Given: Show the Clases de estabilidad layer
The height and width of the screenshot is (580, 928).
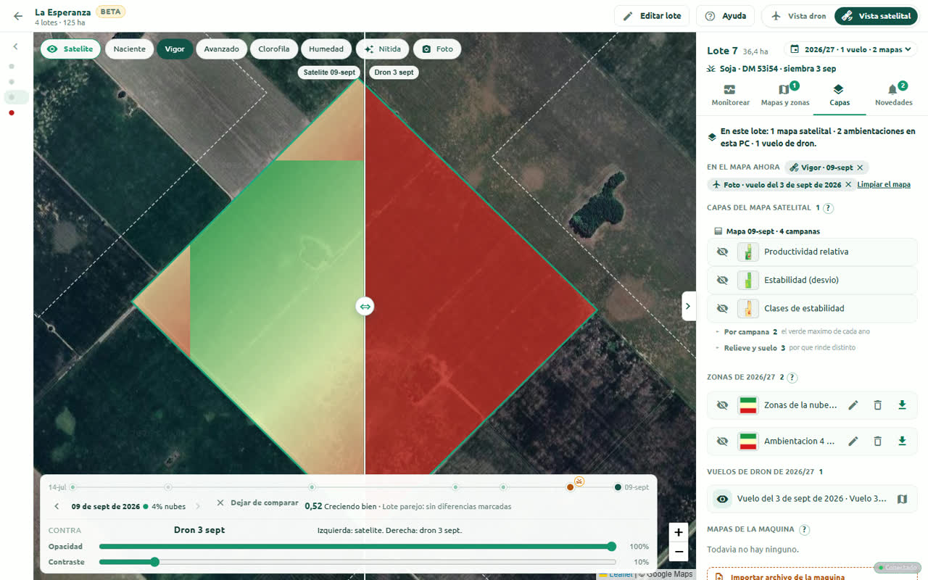Looking at the screenshot, I should 722,308.
